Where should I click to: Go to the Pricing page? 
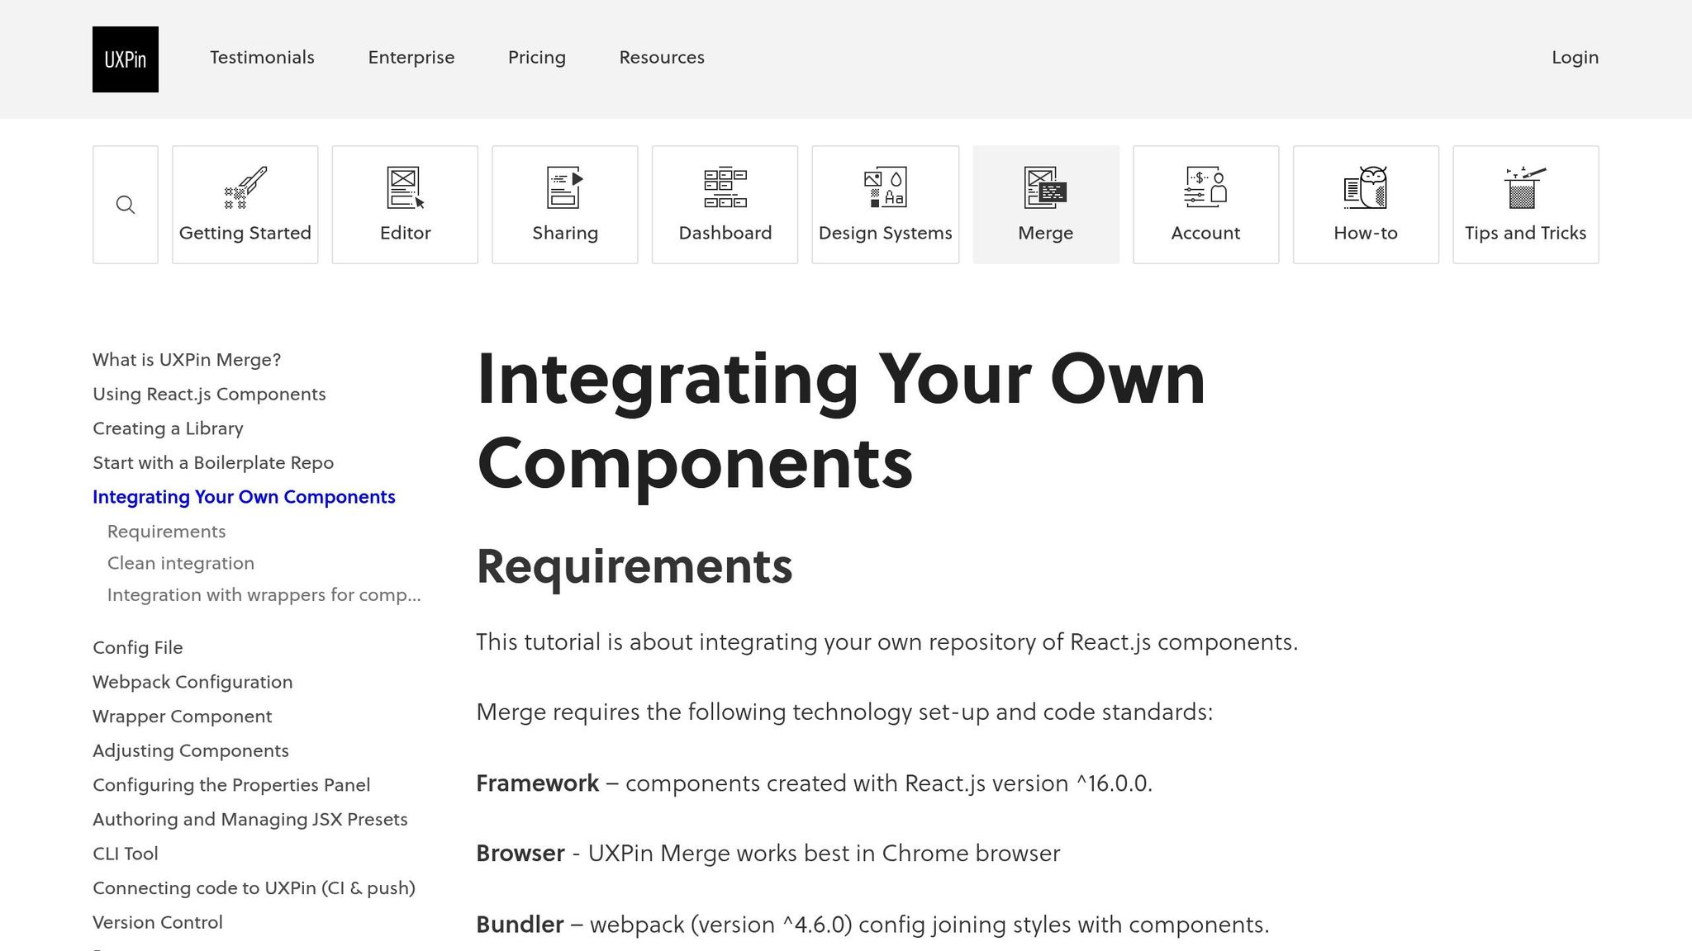click(x=537, y=57)
